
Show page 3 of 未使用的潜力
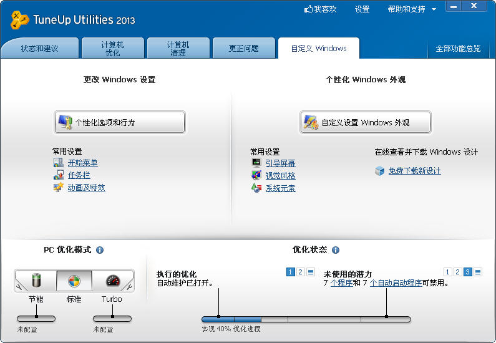pos(468,272)
